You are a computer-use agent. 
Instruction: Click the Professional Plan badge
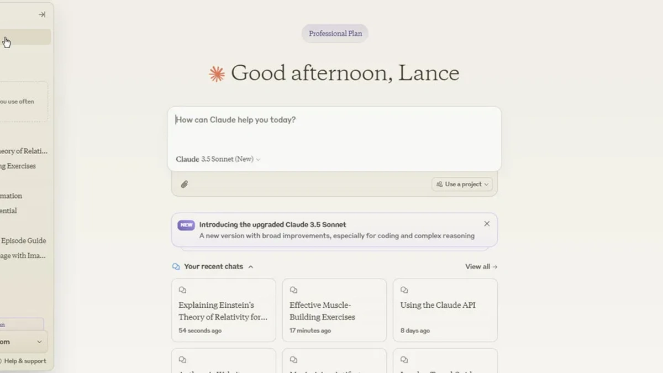[x=335, y=33]
